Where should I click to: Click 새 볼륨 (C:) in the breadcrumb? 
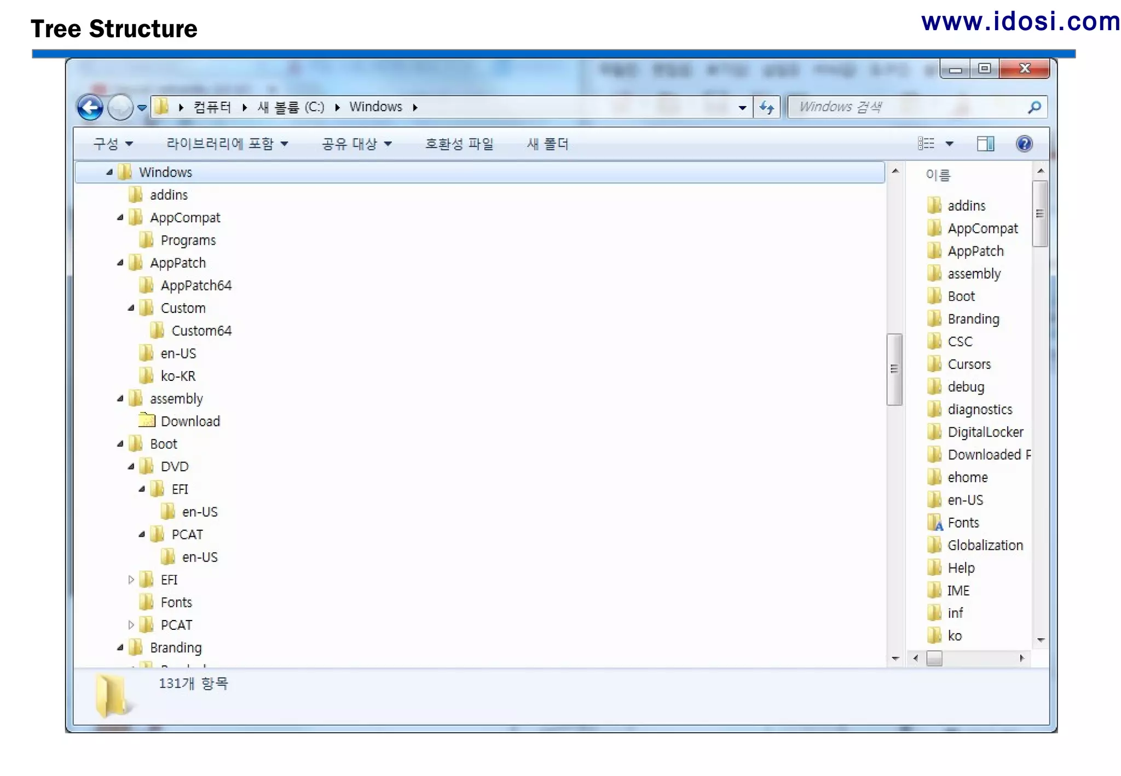tap(291, 107)
